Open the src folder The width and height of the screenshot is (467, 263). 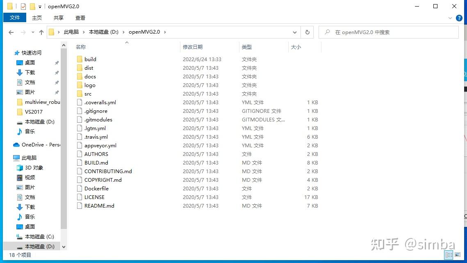(x=87, y=94)
